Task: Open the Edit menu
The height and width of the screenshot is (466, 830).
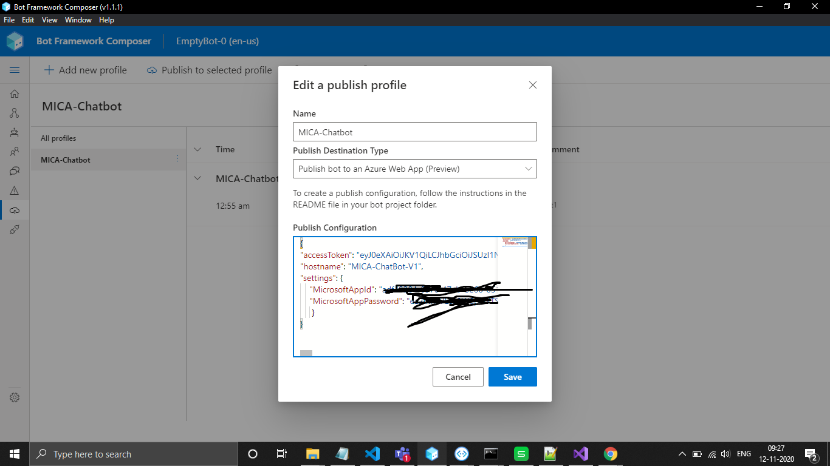Action: (x=28, y=19)
